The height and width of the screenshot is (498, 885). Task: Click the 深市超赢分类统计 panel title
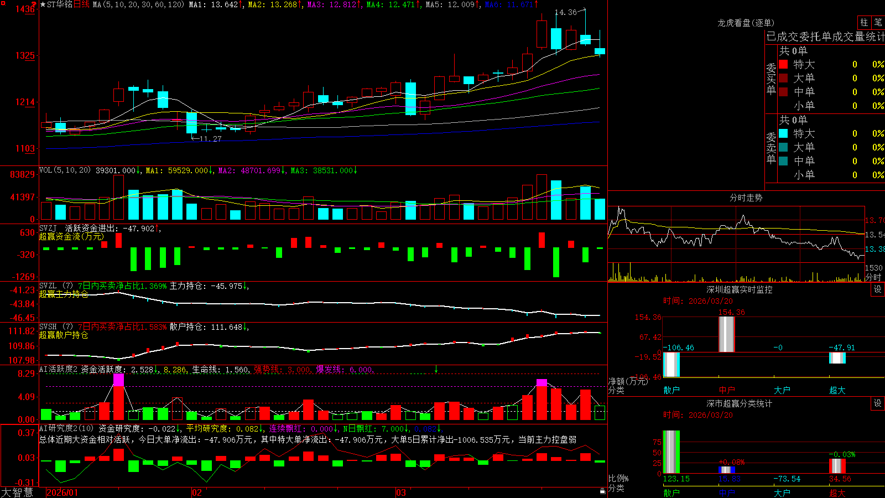(x=740, y=403)
